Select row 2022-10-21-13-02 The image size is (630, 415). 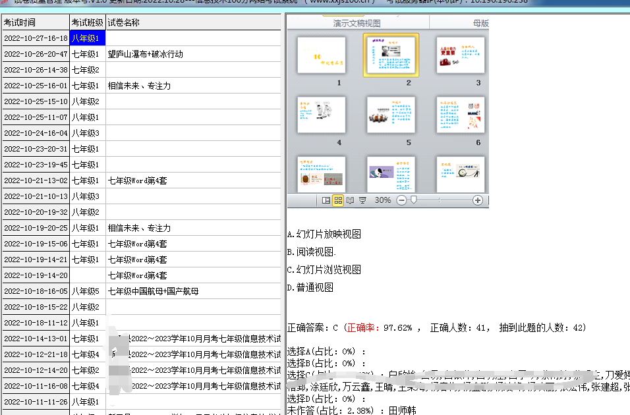(142, 180)
